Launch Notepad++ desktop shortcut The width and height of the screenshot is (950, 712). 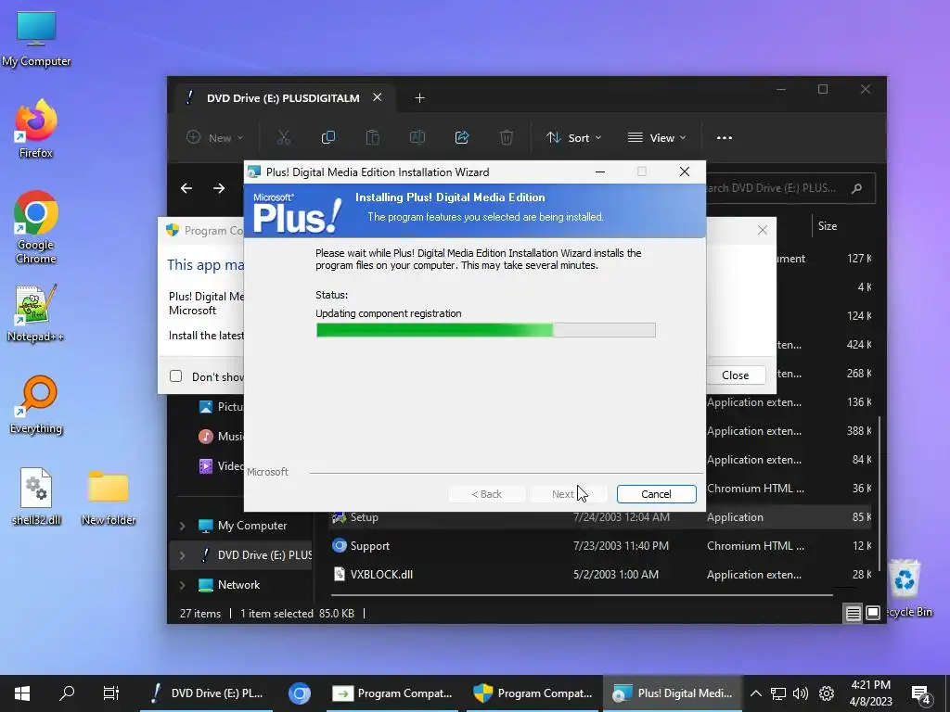(36, 313)
